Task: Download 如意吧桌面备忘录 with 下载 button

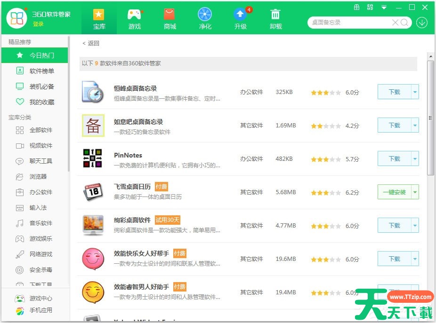Action: click(394, 125)
